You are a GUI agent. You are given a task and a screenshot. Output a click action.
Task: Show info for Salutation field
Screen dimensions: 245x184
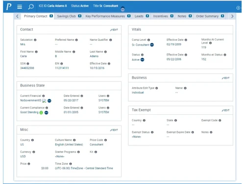click(35, 40)
